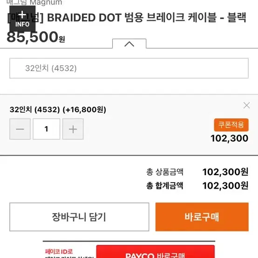Open the 32인치 (4532) size dropdown

coord(129,68)
